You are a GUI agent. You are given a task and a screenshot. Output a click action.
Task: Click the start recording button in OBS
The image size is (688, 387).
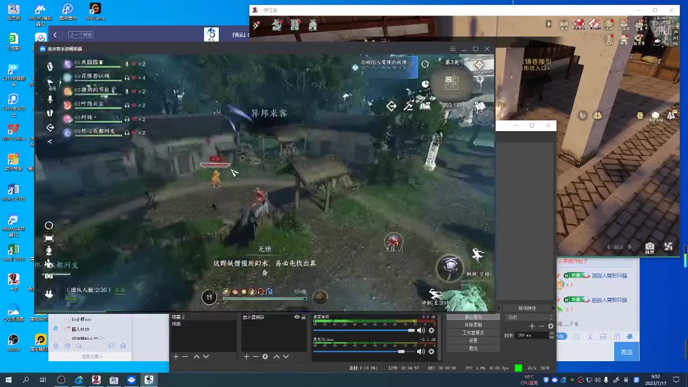(473, 325)
